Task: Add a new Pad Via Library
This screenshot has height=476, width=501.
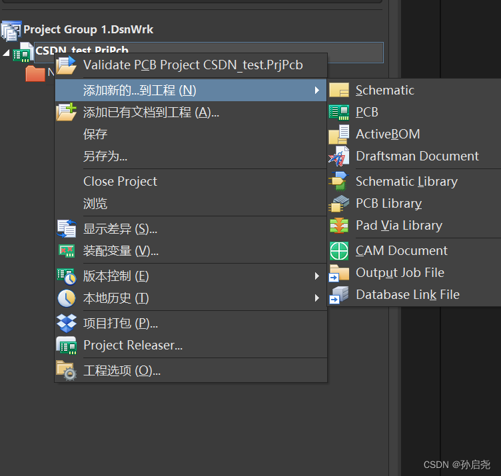Action: click(x=414, y=226)
